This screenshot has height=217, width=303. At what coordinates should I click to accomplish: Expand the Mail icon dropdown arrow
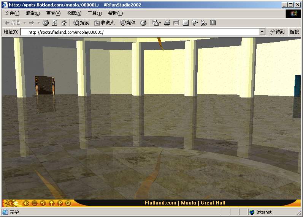click(160, 23)
